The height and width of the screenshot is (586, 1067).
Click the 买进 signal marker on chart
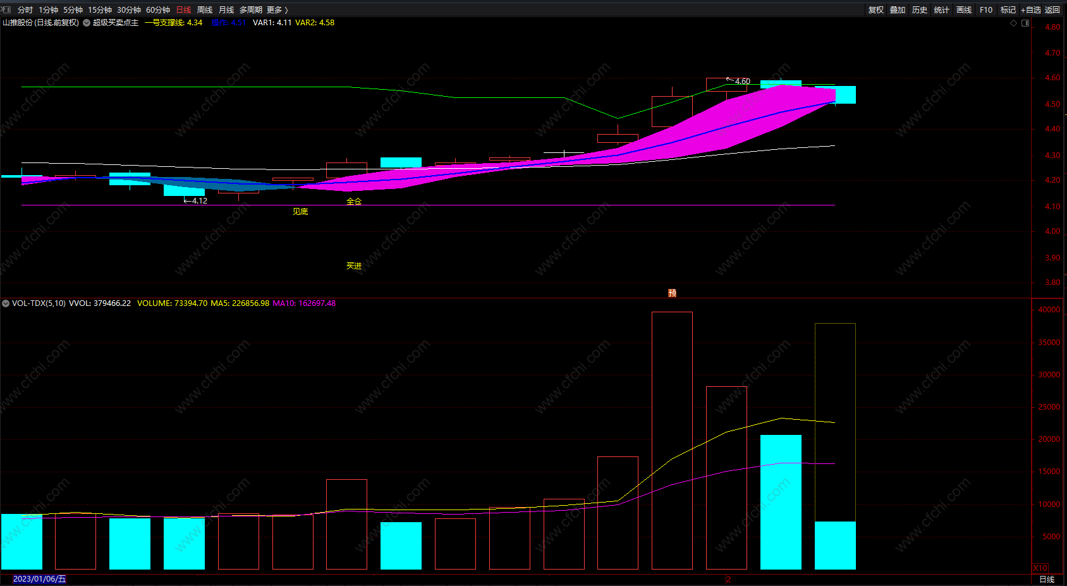354,266
